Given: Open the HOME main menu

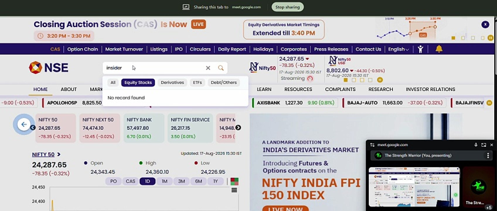Looking at the screenshot, I should click(x=40, y=89).
